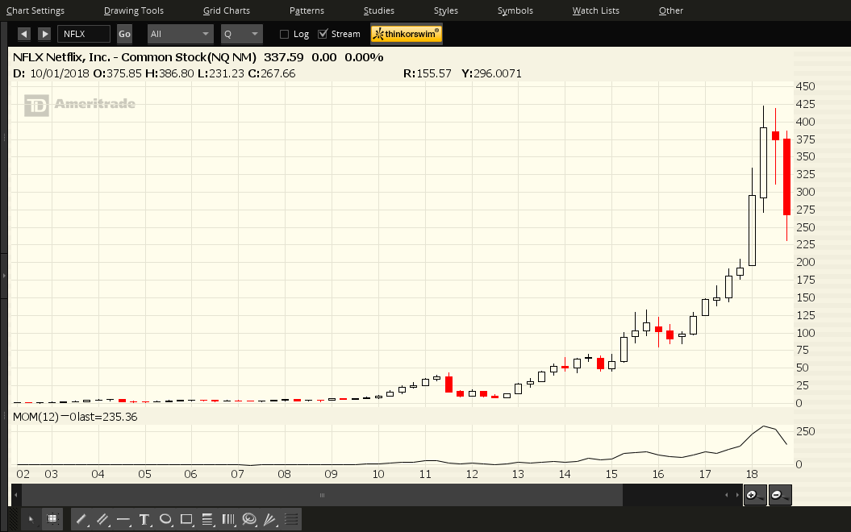The width and height of the screenshot is (851, 532).
Task: Open the Q aggregation period dropdown
Action: (241, 34)
